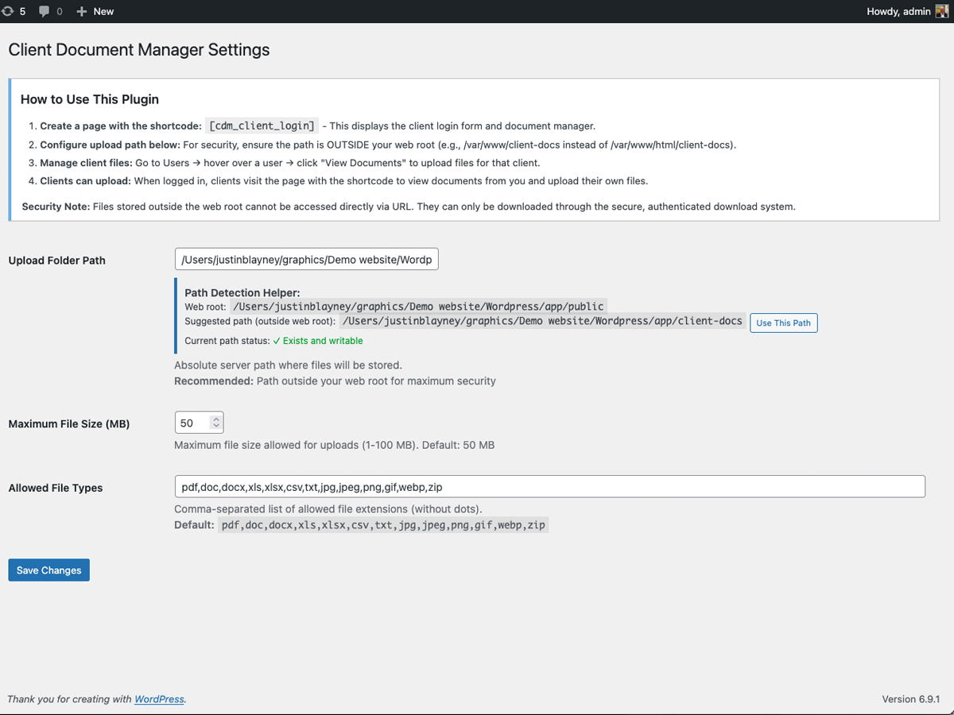Select the [cdm_client_login] shortcode text
This screenshot has width=954, height=715.
pos(262,126)
